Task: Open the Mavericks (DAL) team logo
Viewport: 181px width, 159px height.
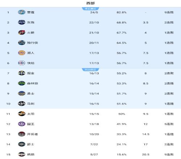Action: 22,43
